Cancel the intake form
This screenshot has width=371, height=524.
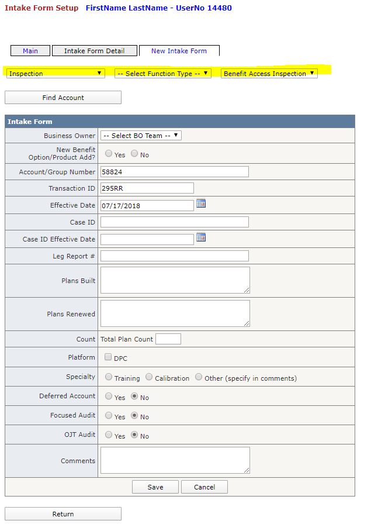tap(204, 487)
